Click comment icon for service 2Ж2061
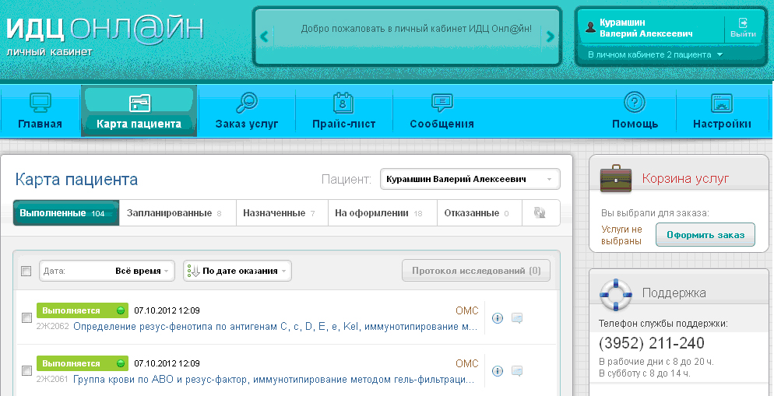Viewport: 774px width, 396px height. click(x=516, y=370)
